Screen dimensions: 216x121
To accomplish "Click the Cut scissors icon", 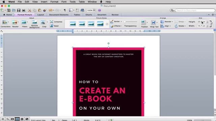I will (x=29, y=10).
